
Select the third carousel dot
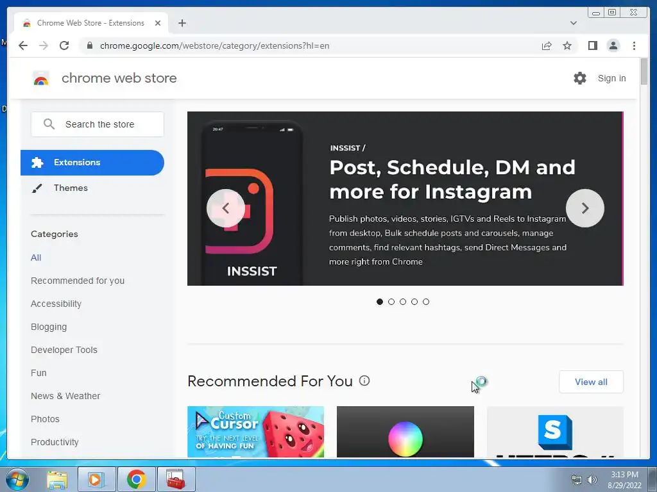coord(403,302)
